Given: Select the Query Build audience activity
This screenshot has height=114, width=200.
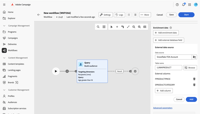Looking at the screenshot, I should pos(92,71).
